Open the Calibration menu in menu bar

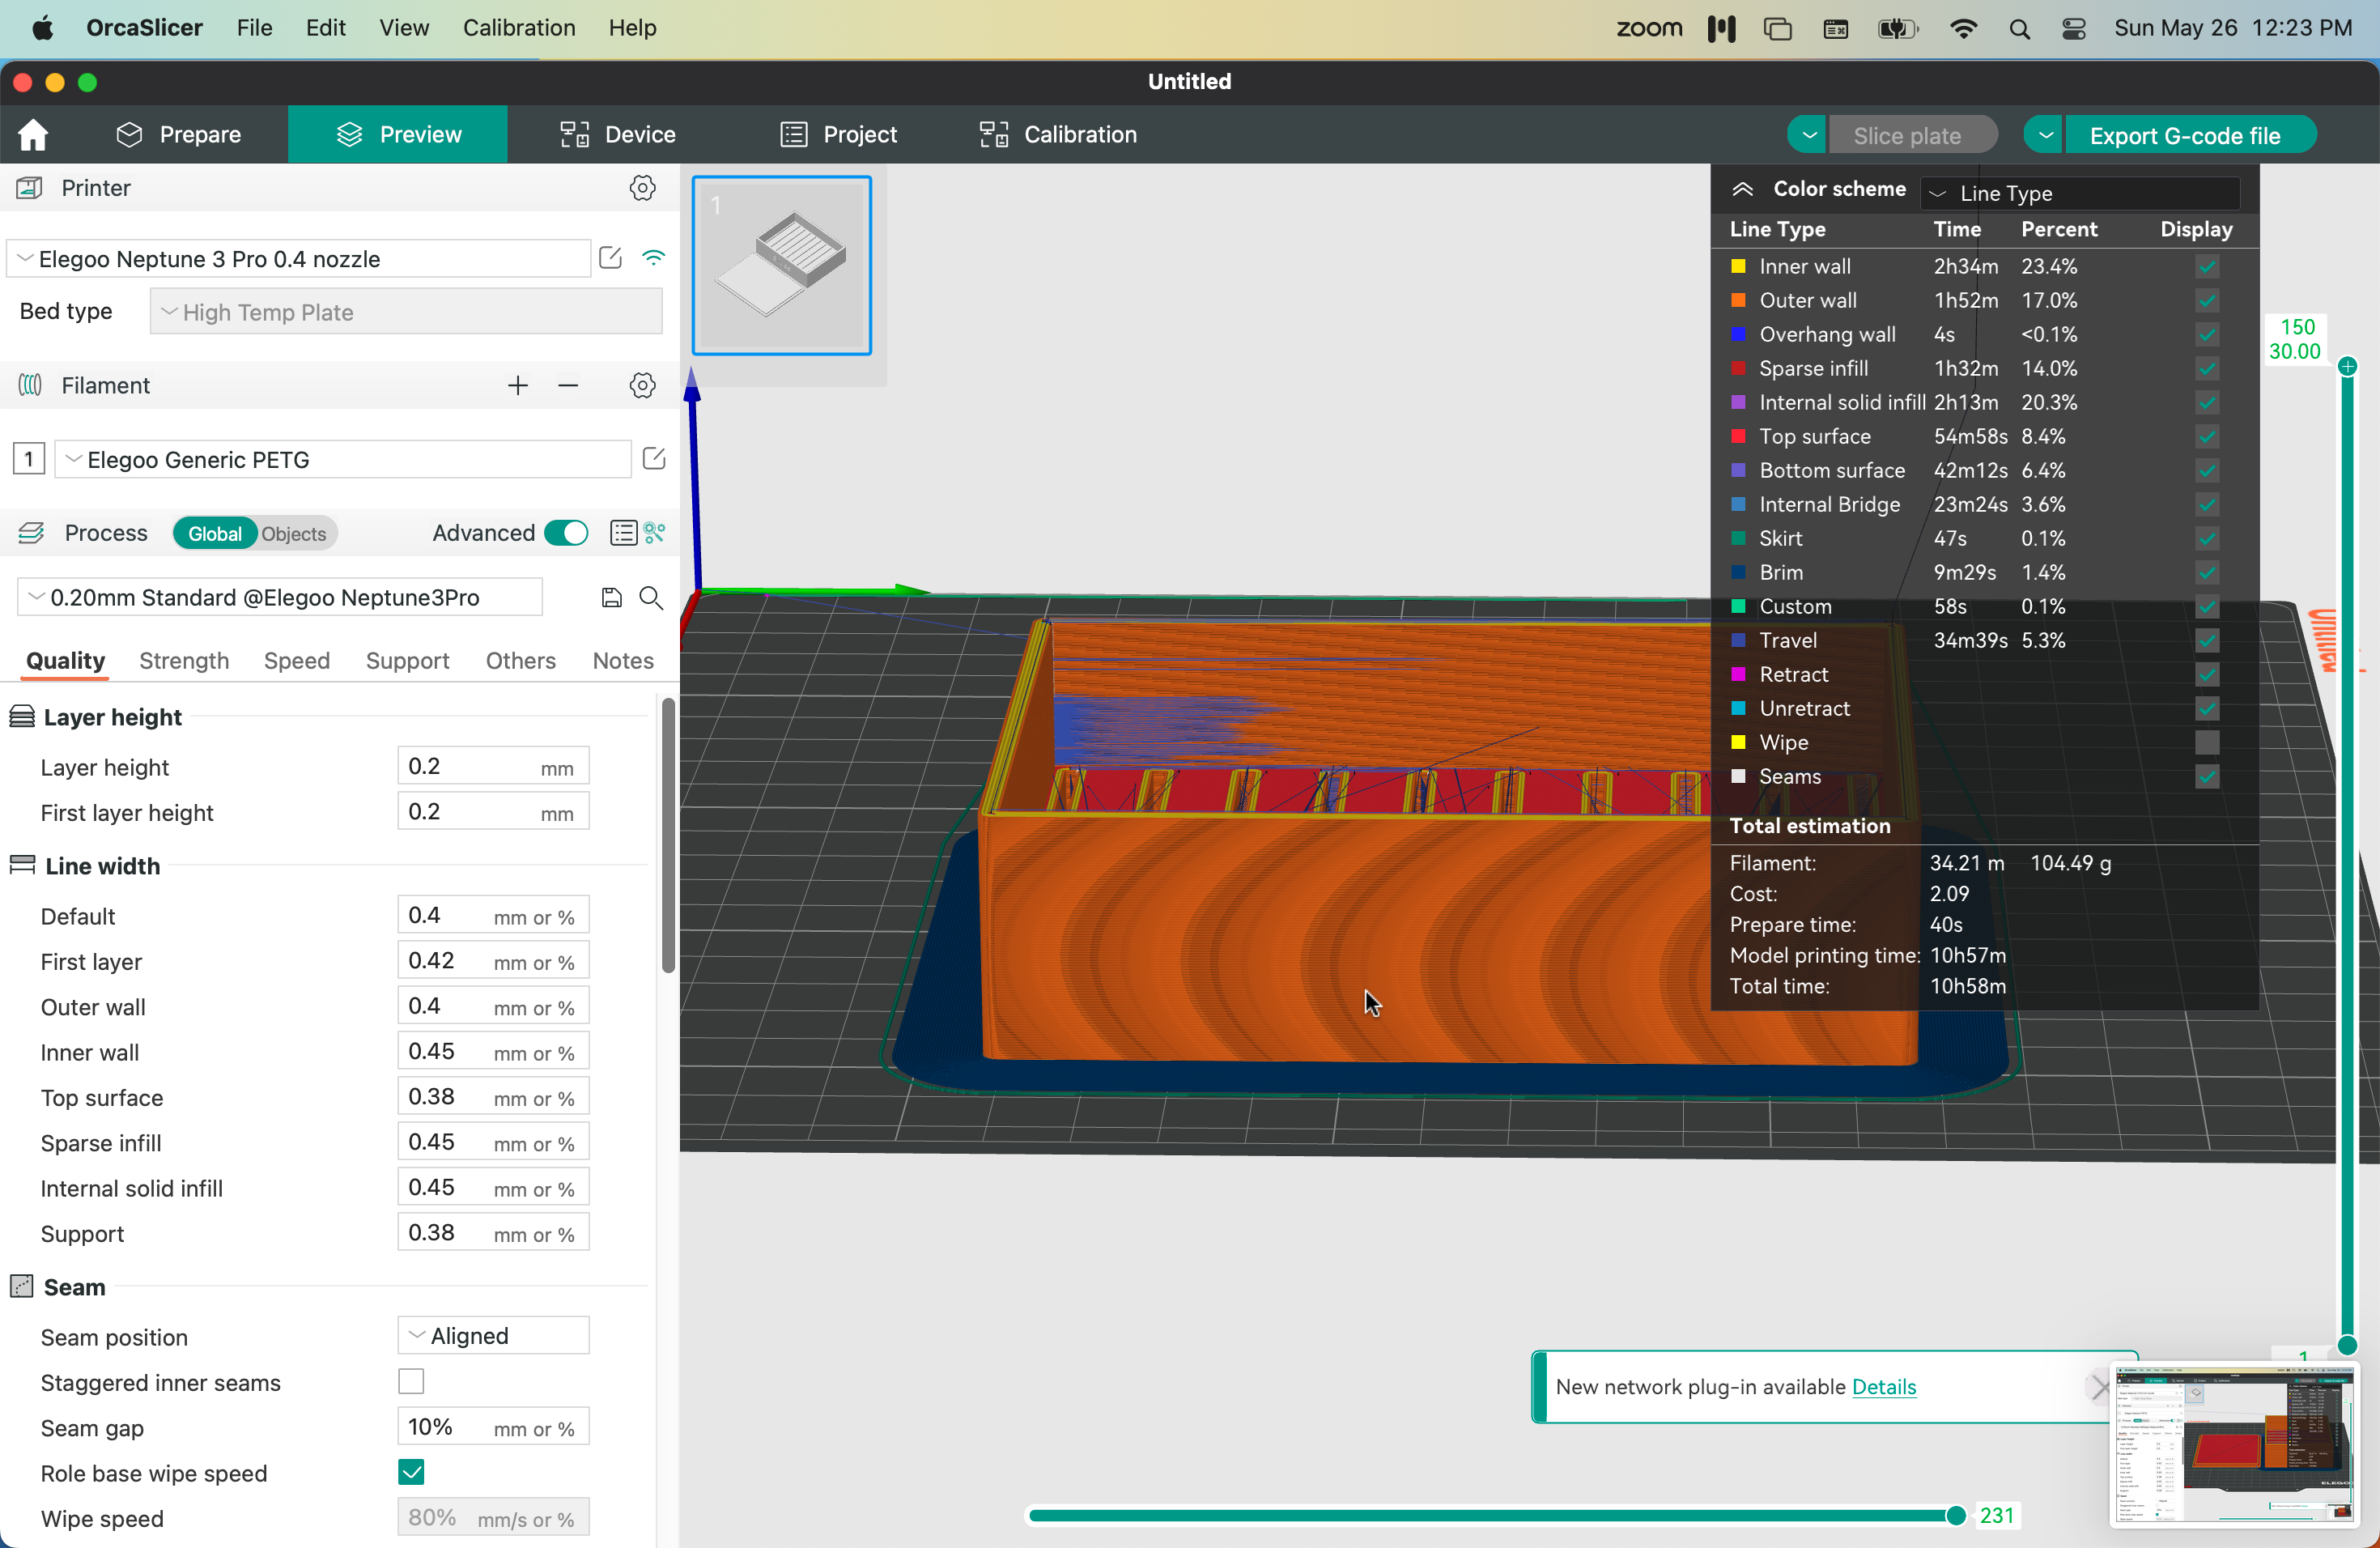(x=518, y=27)
